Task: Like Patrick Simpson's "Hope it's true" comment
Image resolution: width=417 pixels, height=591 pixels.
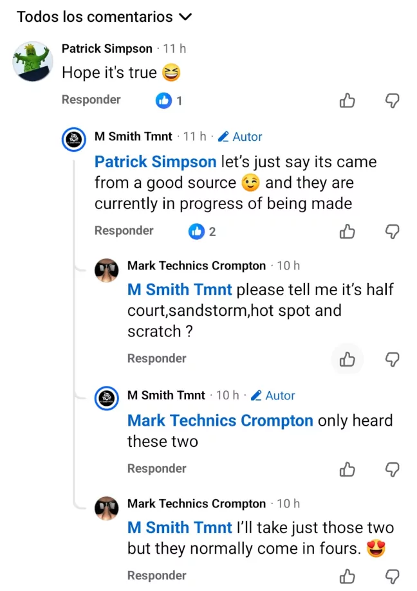Action: point(347,101)
